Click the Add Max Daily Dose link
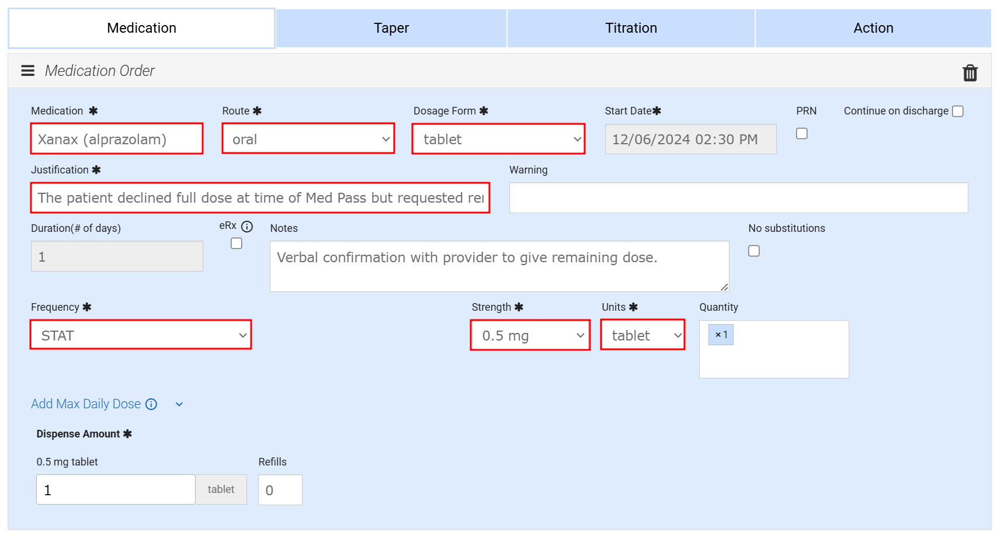The height and width of the screenshot is (535, 997). (86, 404)
